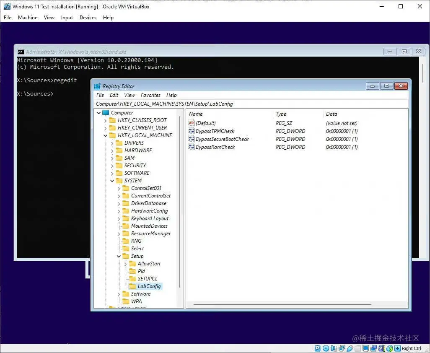Select the (Default) string value icon
Screen dimensions: 430x353
click(x=192, y=123)
